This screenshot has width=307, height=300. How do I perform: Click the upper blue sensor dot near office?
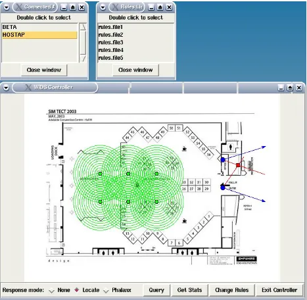click(223, 160)
